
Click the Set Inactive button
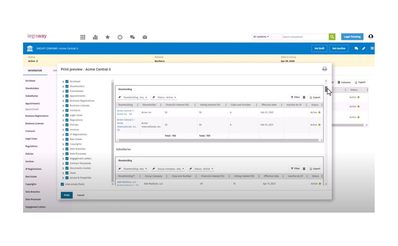pos(339,48)
